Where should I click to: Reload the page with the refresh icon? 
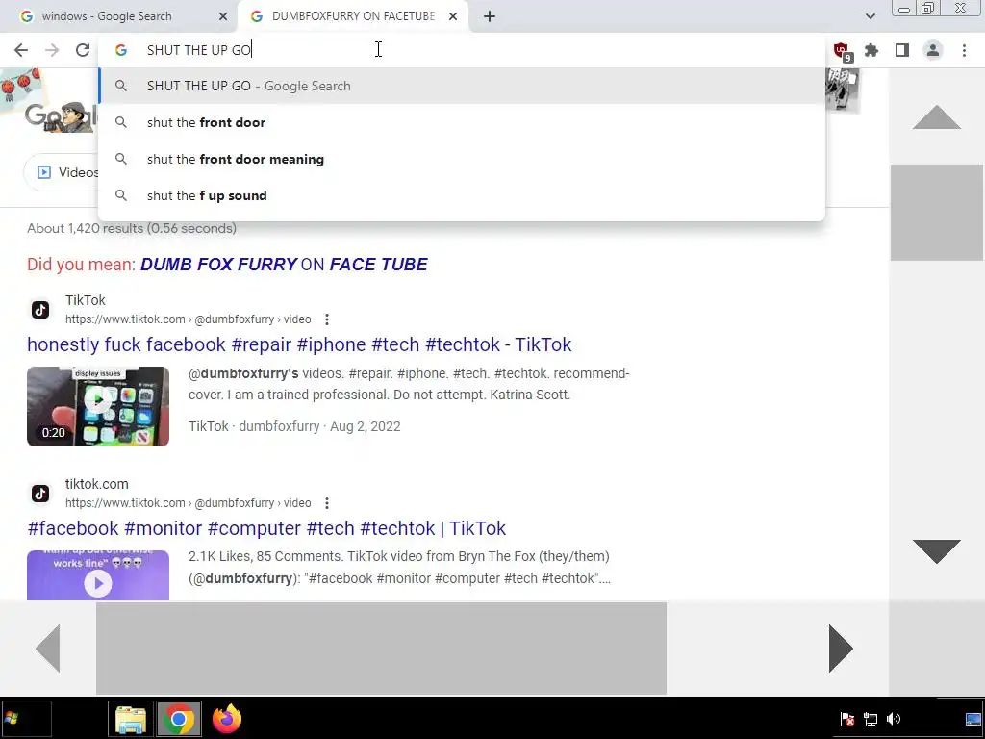(83, 50)
